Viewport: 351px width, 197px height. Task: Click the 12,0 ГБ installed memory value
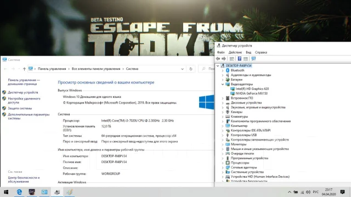click(x=106, y=126)
